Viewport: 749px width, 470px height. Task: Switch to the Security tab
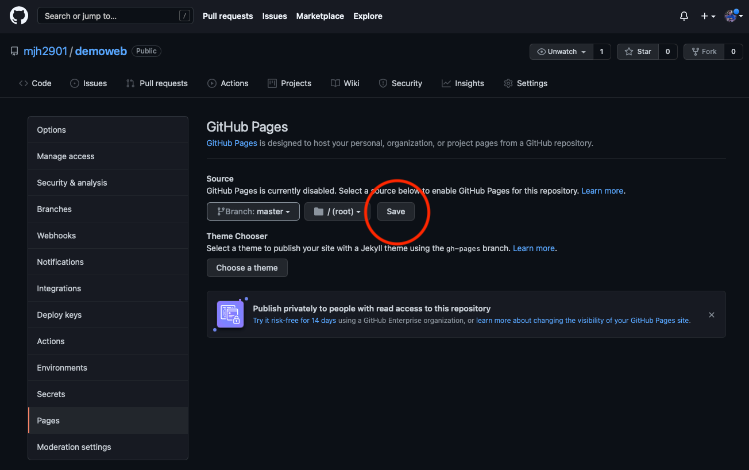pos(400,83)
